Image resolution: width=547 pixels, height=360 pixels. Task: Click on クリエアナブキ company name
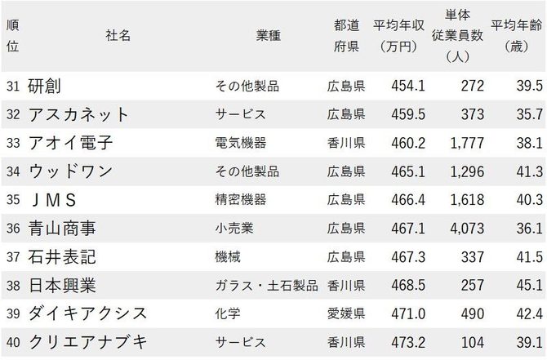[x=87, y=343]
